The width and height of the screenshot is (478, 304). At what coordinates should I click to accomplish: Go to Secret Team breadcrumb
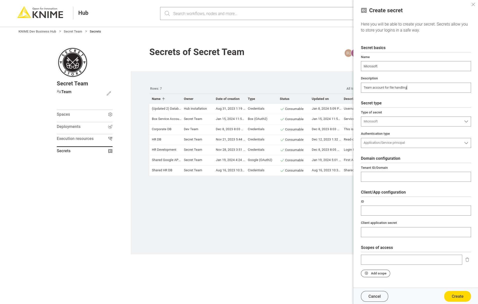(73, 31)
